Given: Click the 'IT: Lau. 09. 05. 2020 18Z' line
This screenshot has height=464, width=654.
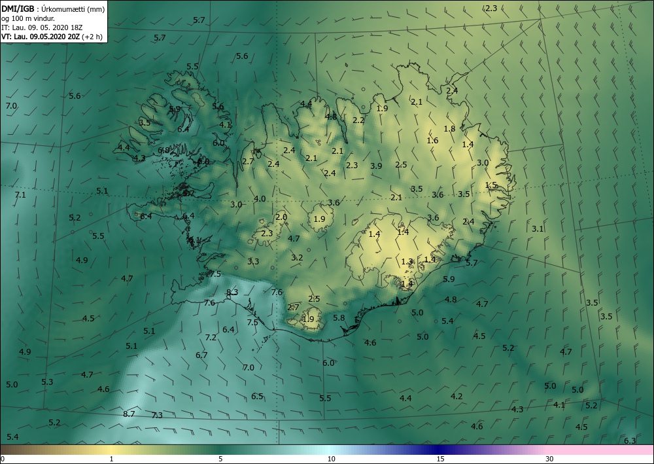Looking at the screenshot, I should (x=42, y=27).
